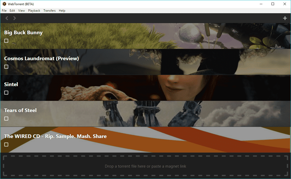Image resolution: width=291 pixels, height=179 pixels.
Task: Click the back navigation arrow
Action: coord(7,18)
